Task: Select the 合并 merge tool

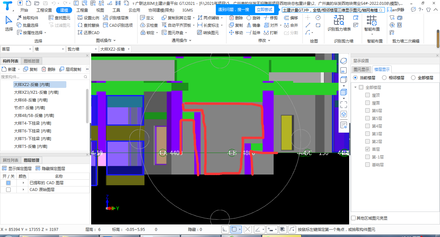Action: [291, 25]
